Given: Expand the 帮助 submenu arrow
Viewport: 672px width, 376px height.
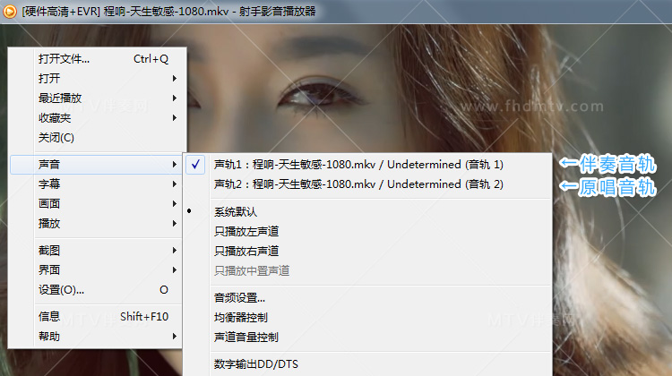Looking at the screenshot, I should [x=175, y=337].
